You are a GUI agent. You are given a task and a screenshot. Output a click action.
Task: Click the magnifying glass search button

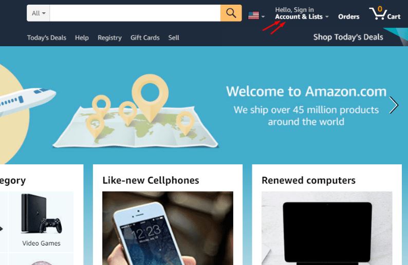[x=231, y=13]
